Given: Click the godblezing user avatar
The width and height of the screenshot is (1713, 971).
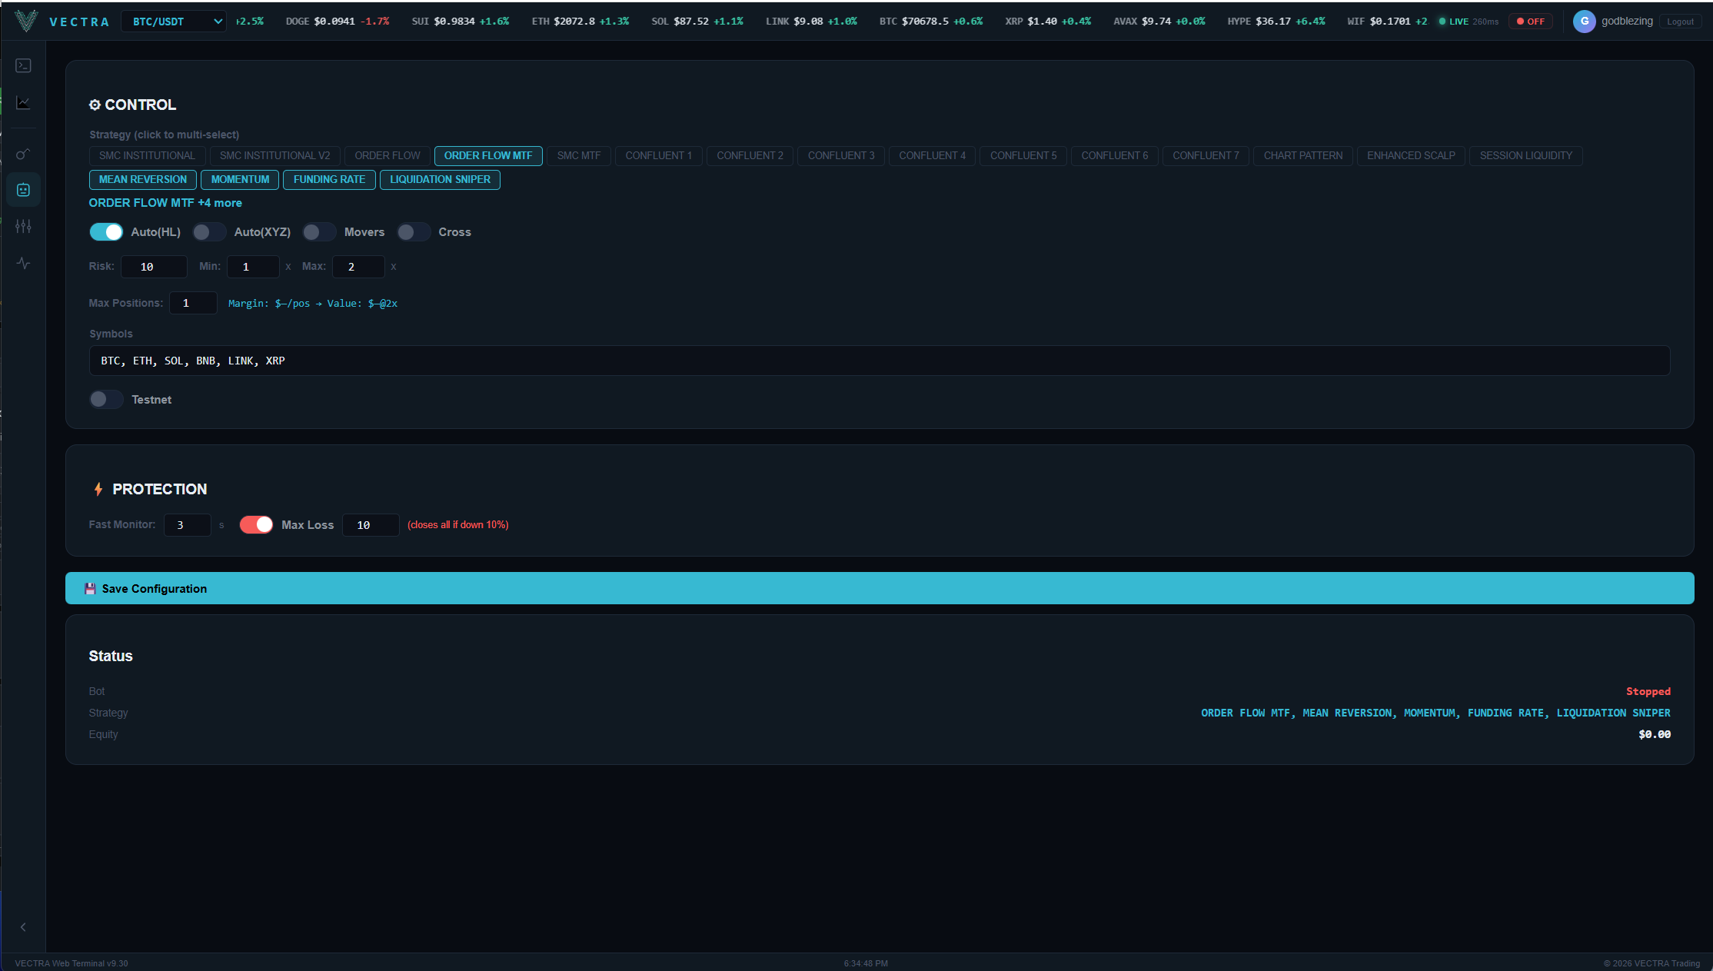Looking at the screenshot, I should pyautogui.click(x=1584, y=22).
